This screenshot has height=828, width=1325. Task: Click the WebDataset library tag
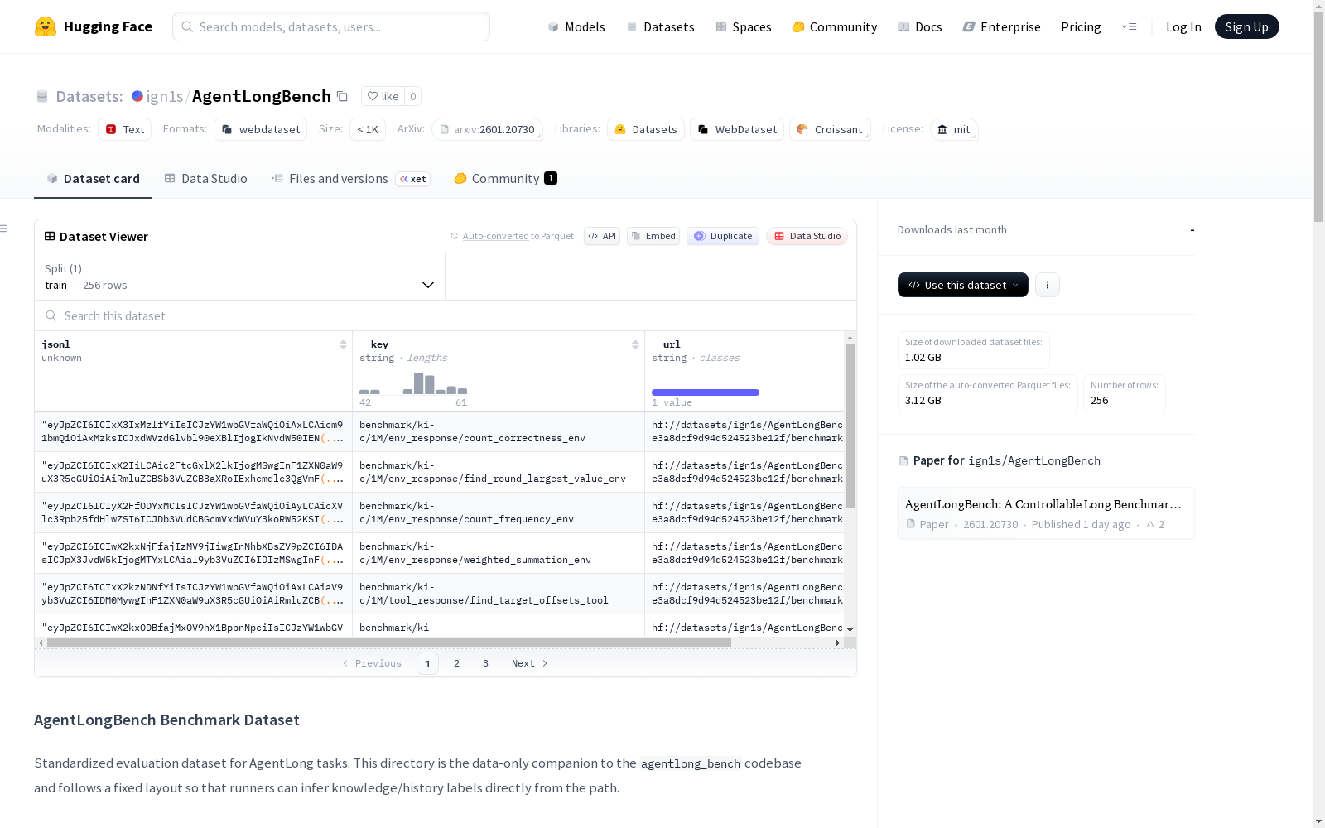coord(737,129)
